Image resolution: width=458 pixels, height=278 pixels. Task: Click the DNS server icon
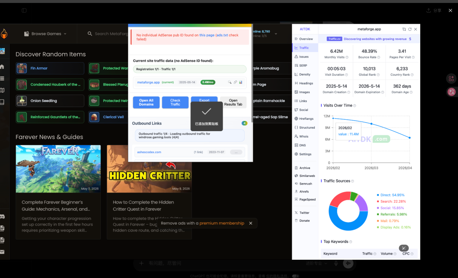296,145
